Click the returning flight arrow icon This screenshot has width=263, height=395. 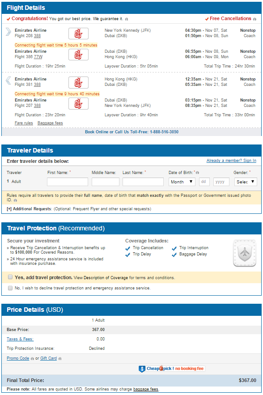coord(8,81)
